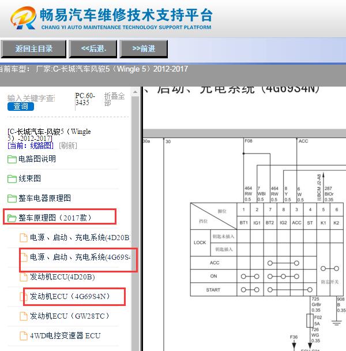Click the platform logo icon
346x351 pixels.
[x=24, y=18]
